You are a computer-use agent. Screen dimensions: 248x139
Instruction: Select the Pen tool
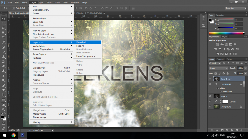pos(3,86)
